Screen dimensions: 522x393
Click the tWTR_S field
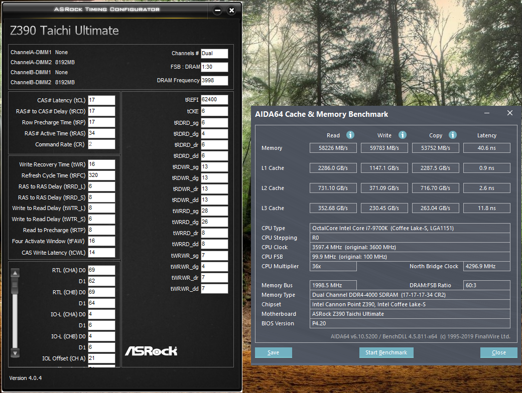[x=101, y=219]
